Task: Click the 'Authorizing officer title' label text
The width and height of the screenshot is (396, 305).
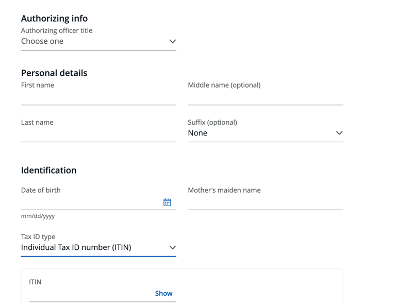Action: click(57, 30)
